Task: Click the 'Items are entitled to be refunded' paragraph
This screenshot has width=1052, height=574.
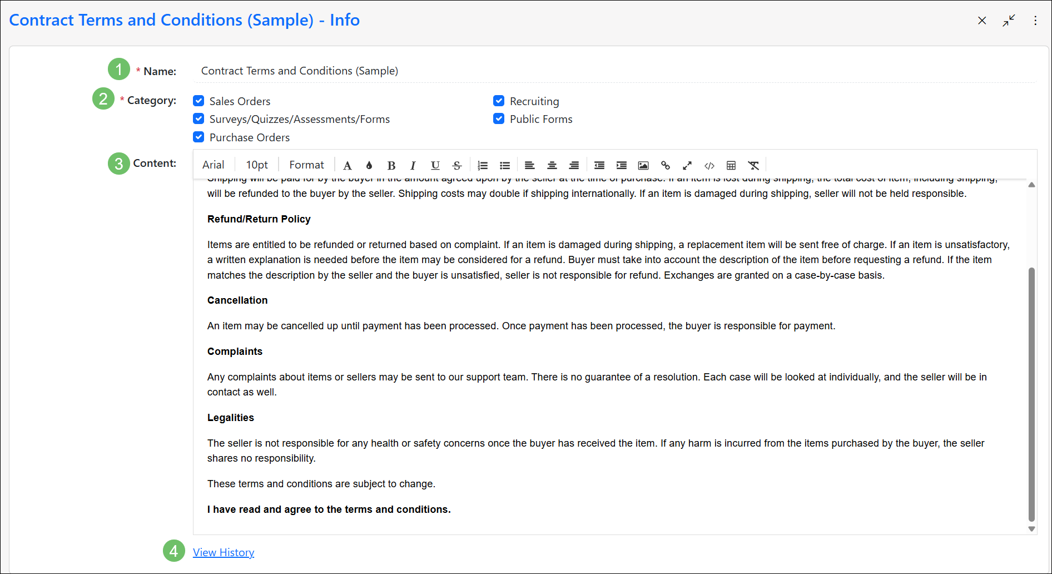Action: 608,260
